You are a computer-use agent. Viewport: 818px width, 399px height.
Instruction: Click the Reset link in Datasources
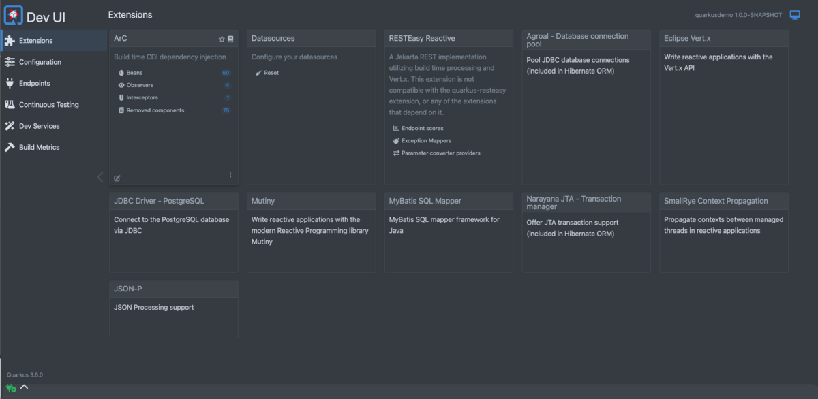271,73
